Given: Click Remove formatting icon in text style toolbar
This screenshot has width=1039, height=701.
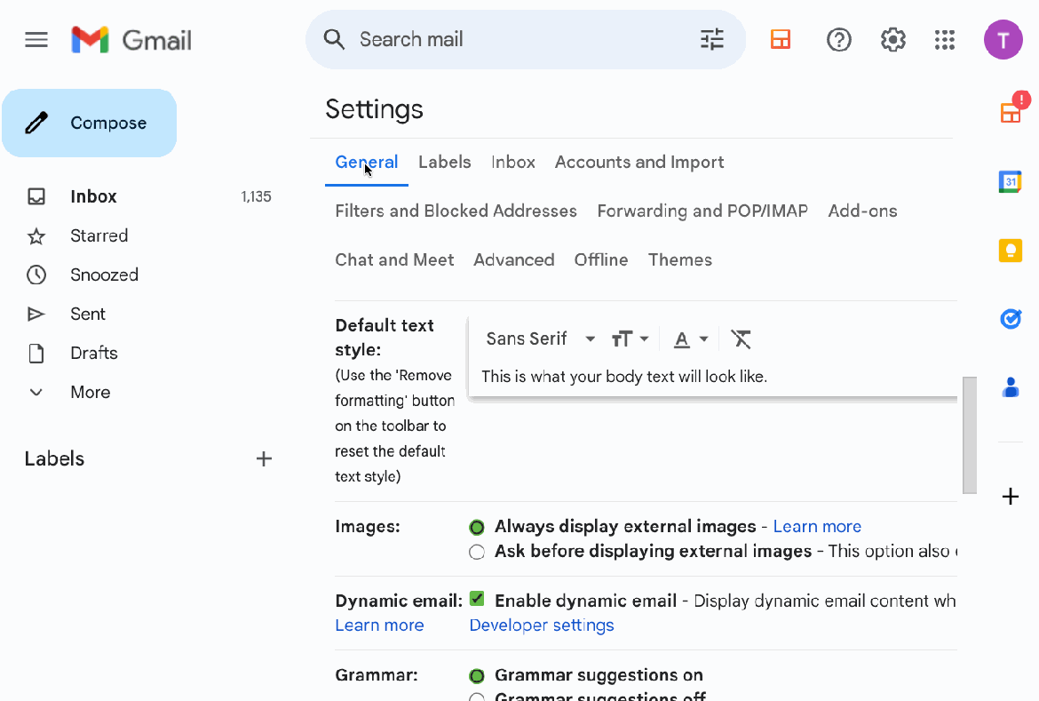Looking at the screenshot, I should pyautogui.click(x=741, y=339).
